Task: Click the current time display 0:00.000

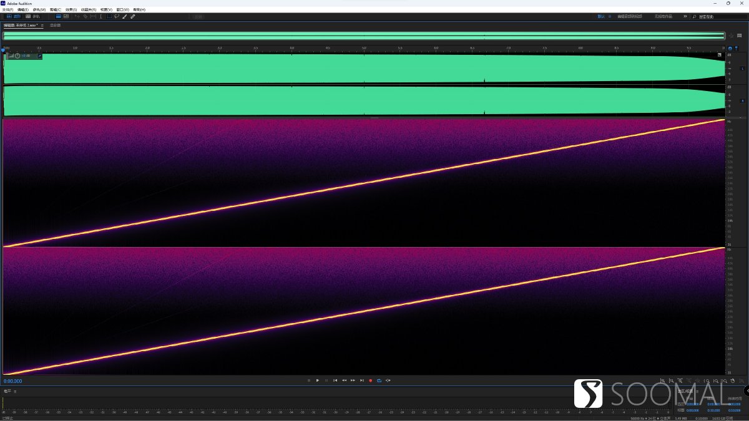Action: [x=13, y=381]
